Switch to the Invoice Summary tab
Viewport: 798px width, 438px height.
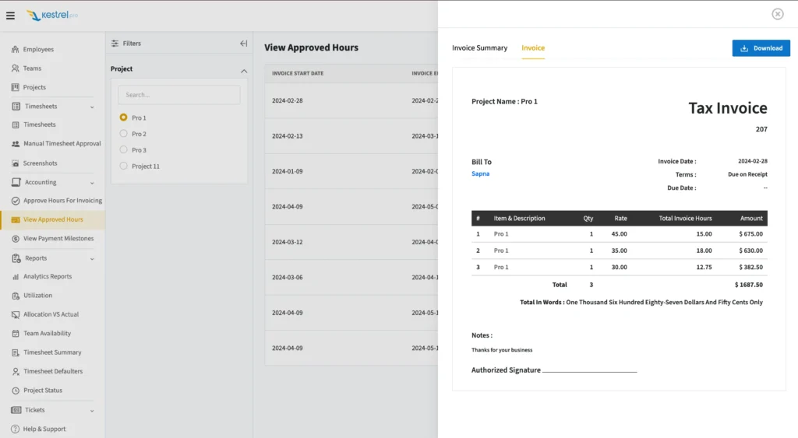tap(479, 47)
